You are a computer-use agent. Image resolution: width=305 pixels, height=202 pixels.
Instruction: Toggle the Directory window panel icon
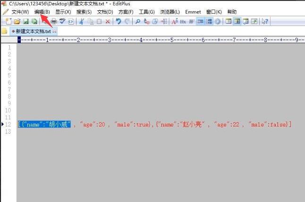pos(229,21)
